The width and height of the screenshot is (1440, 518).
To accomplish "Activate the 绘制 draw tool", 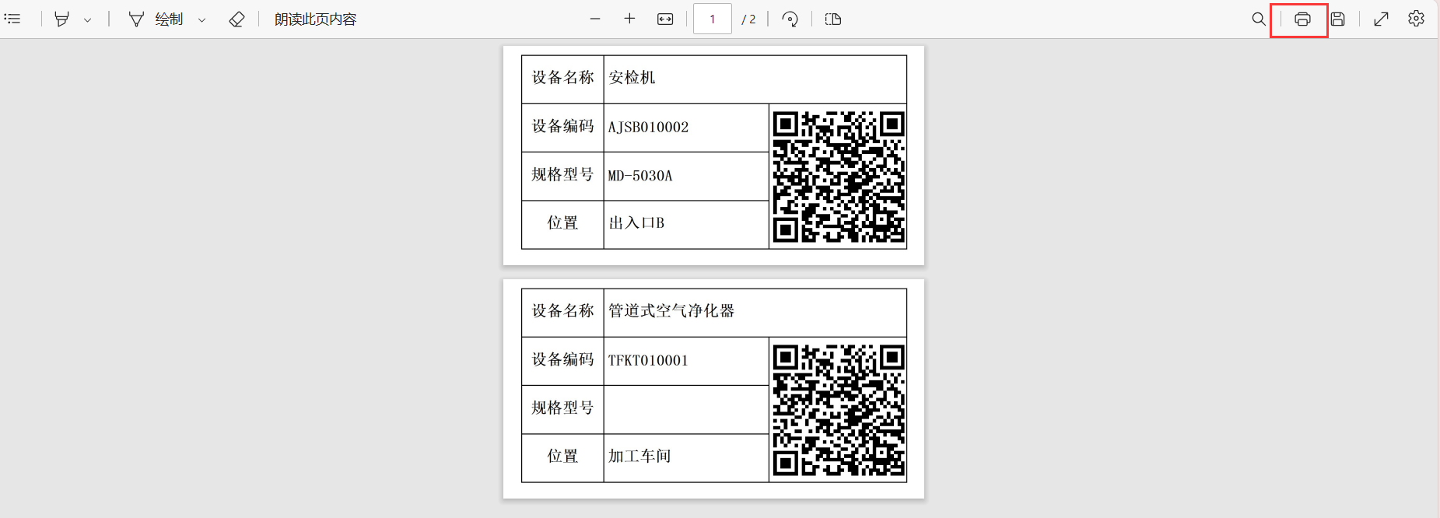I will pyautogui.click(x=156, y=19).
